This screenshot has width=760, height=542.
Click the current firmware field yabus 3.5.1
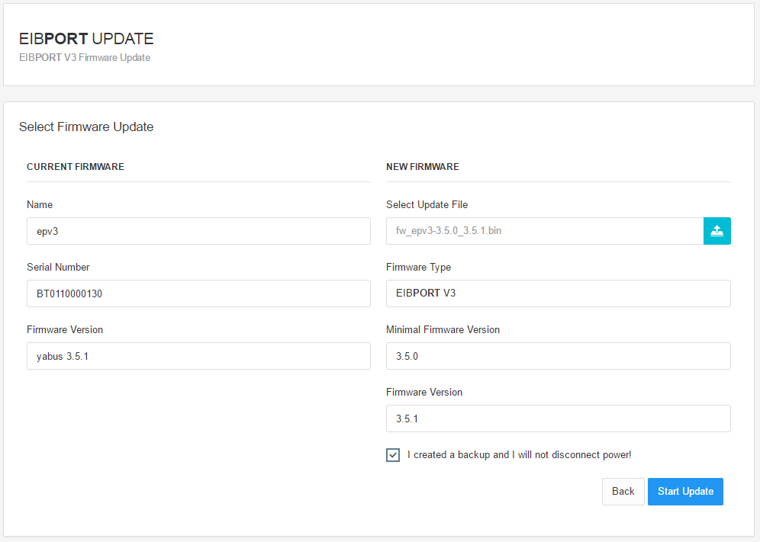[198, 356]
